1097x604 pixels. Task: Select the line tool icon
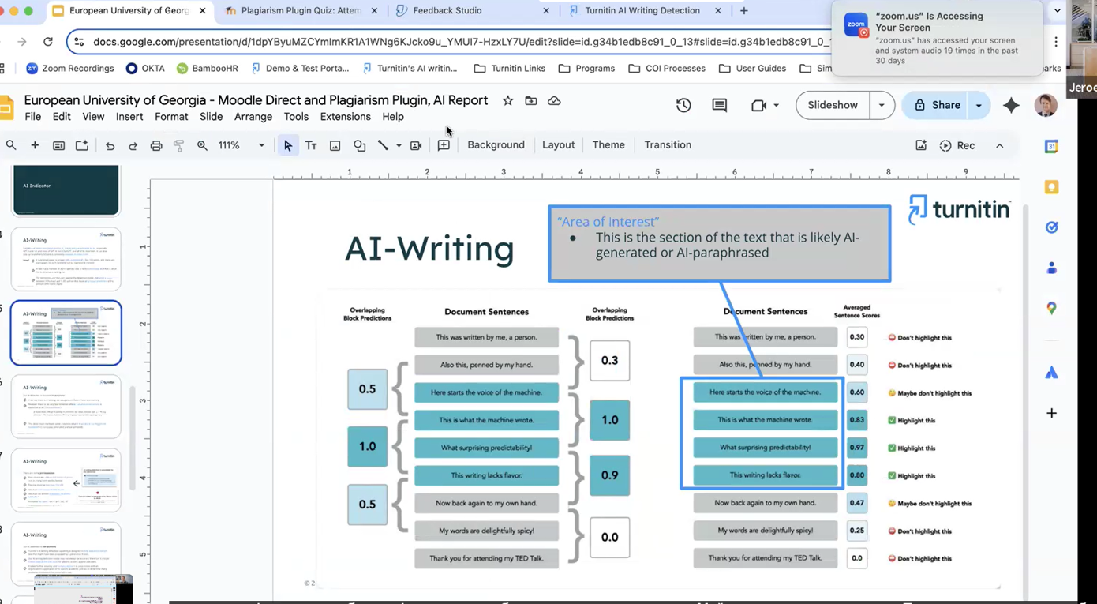383,145
